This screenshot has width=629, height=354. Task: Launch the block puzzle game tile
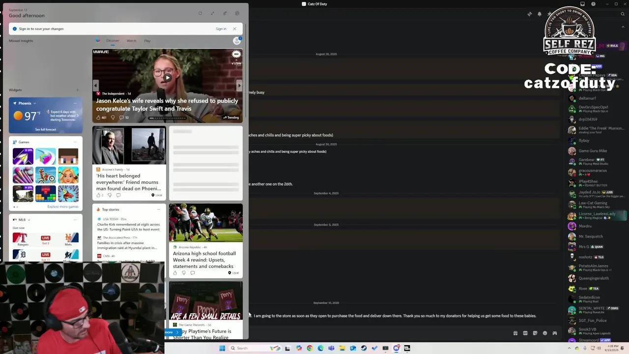click(x=45, y=194)
